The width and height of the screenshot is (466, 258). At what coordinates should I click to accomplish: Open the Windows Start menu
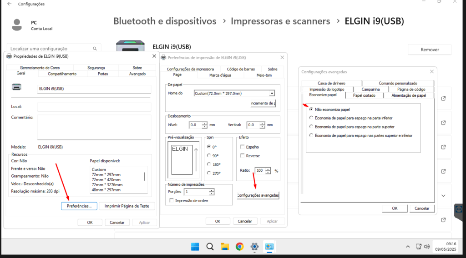click(x=195, y=247)
